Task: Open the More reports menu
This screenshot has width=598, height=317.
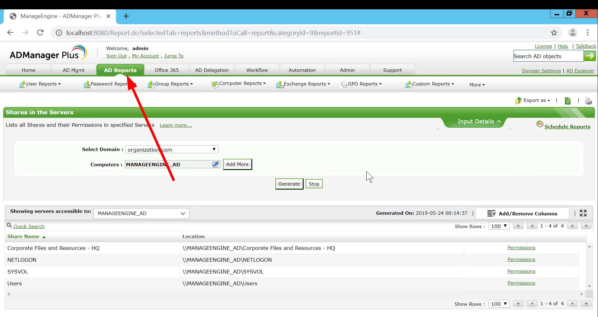Action: 477,85
